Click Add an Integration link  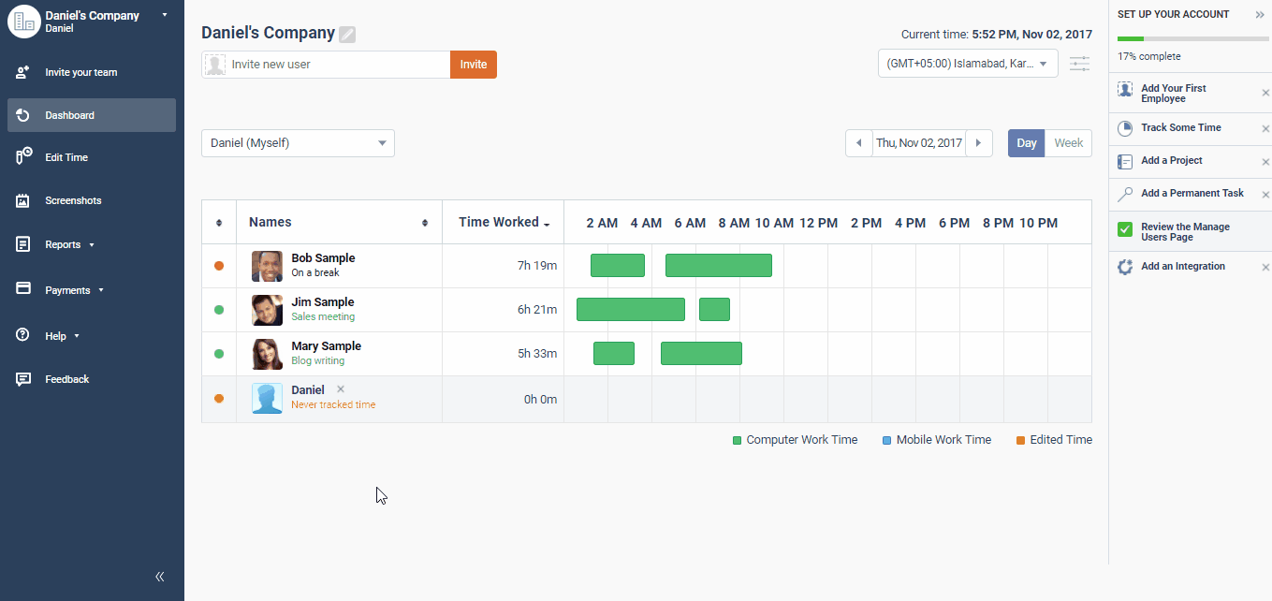(x=1183, y=266)
